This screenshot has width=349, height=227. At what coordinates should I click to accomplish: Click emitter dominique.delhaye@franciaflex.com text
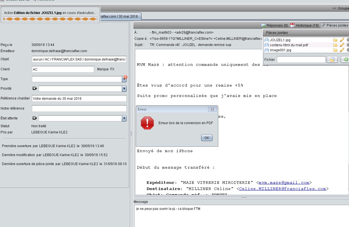pyautogui.click(x=59, y=51)
